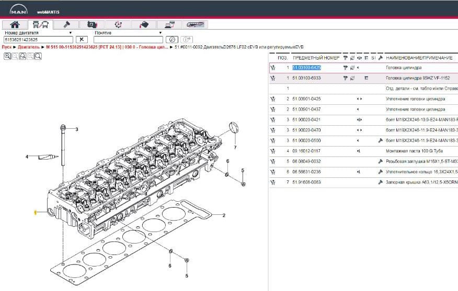This screenshot has width=458, height=291.
Task: Select part number 51.90020-0470 row
Action: pyautogui.click(x=306, y=130)
